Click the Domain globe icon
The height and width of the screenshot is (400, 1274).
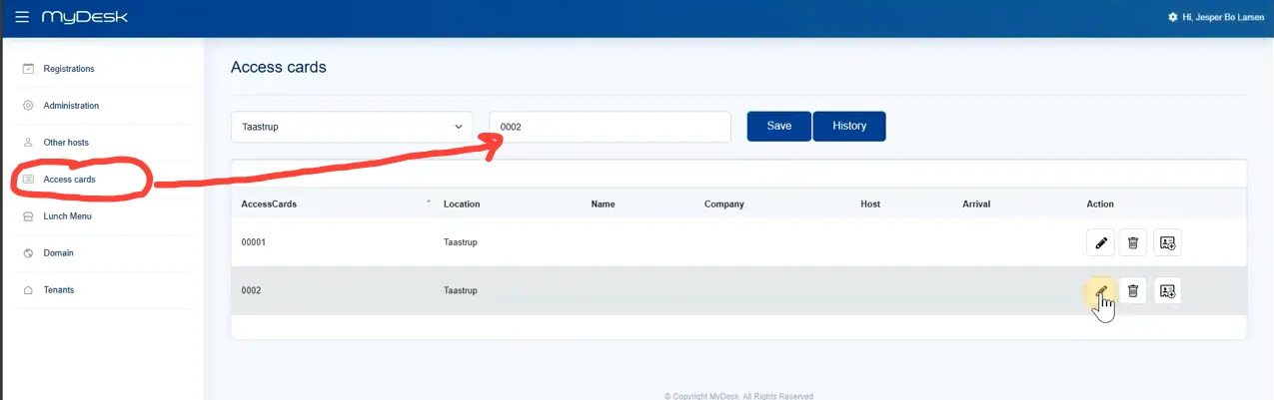(28, 253)
